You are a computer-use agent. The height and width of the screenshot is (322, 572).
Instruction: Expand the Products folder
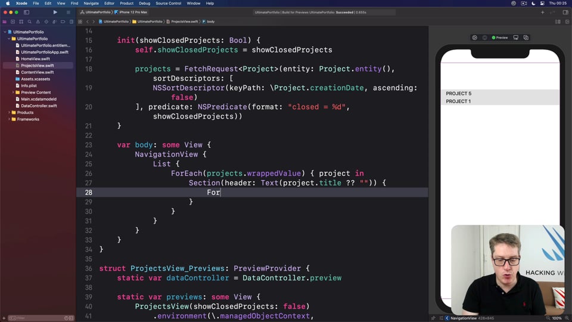click(9, 113)
